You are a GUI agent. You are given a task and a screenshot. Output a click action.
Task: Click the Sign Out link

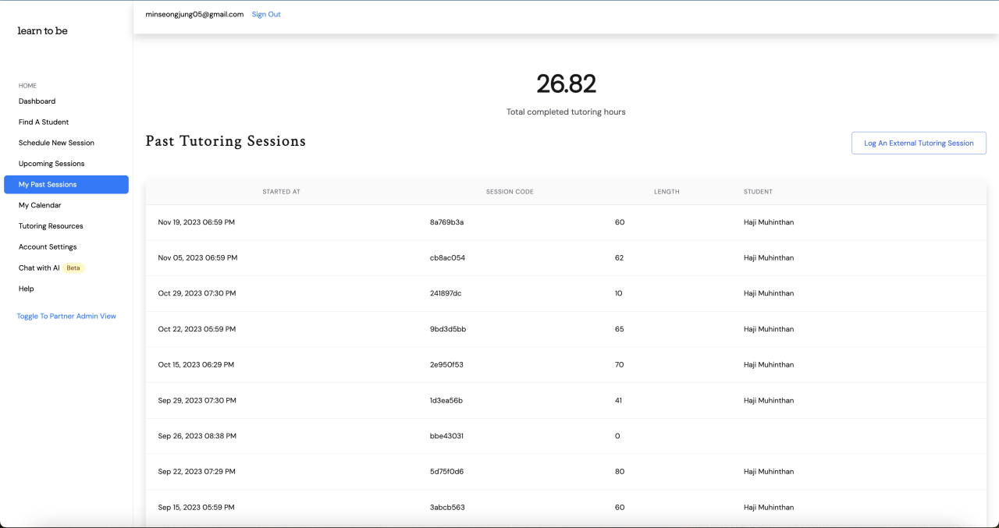[266, 15]
